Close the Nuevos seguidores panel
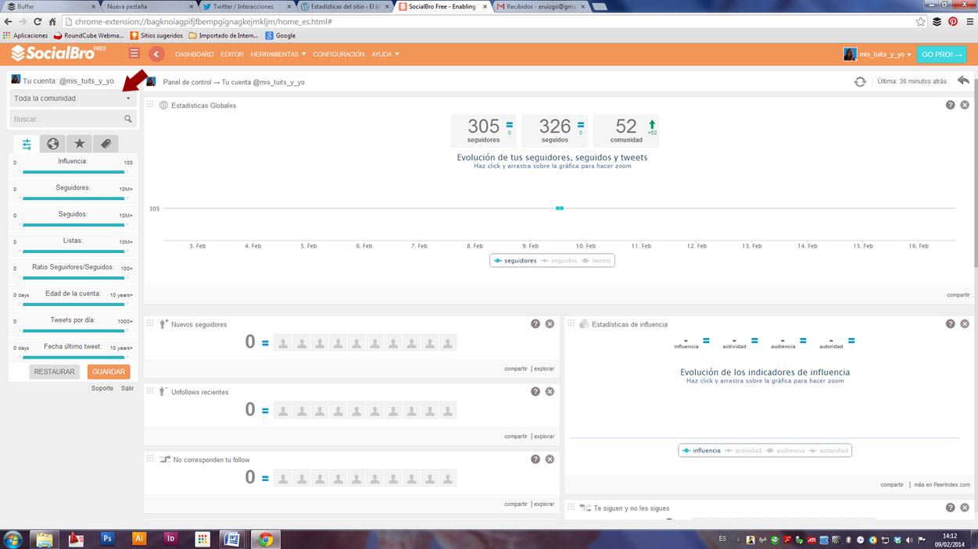 (x=550, y=323)
